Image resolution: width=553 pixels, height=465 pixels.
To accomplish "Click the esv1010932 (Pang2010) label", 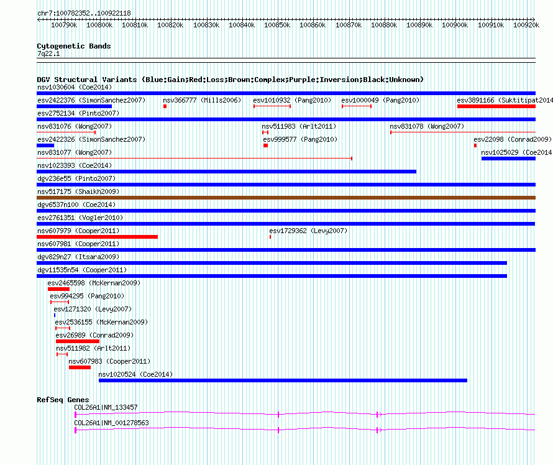I will coord(292,100).
